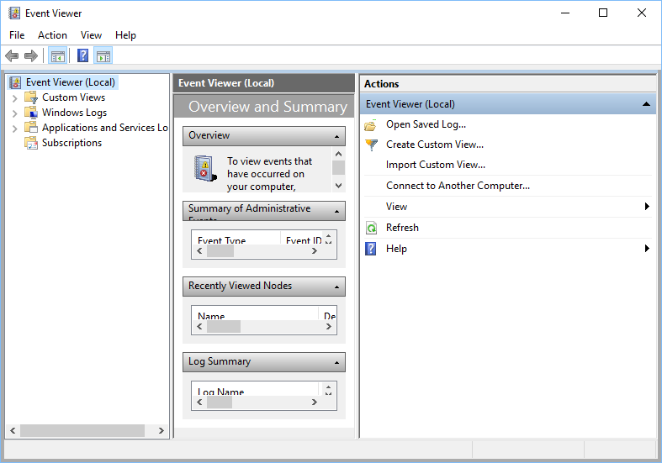Click the Windows Logs folder icon
The image size is (662, 463).
(31, 113)
